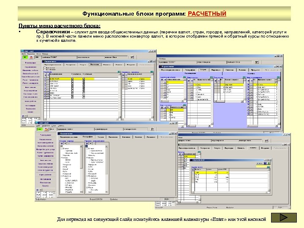
Task: Go to the next slide with the arrow button
Action: point(284,217)
